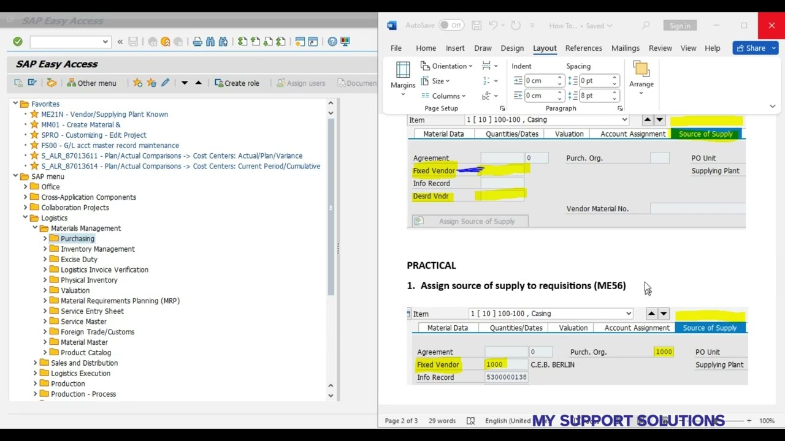The height and width of the screenshot is (441, 785).
Task: Click the Word Save icon
Action: pyautogui.click(x=477, y=26)
